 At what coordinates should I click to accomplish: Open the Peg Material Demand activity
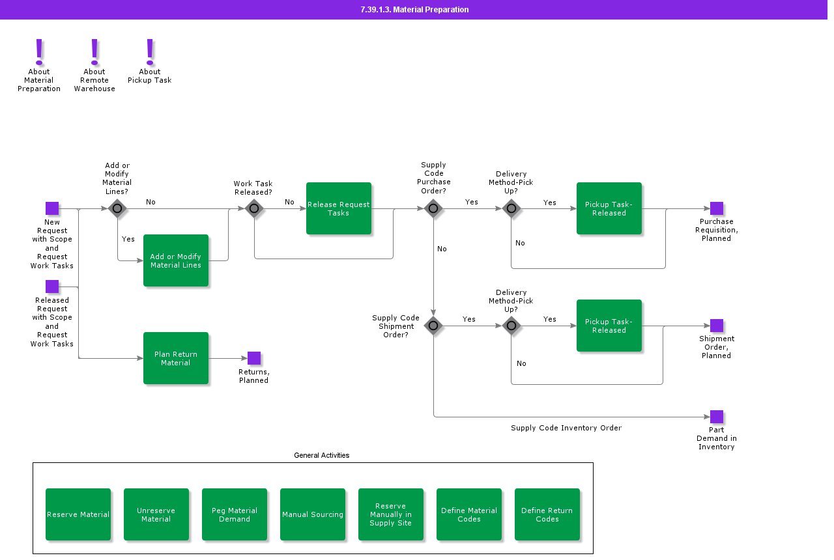pyautogui.click(x=235, y=514)
